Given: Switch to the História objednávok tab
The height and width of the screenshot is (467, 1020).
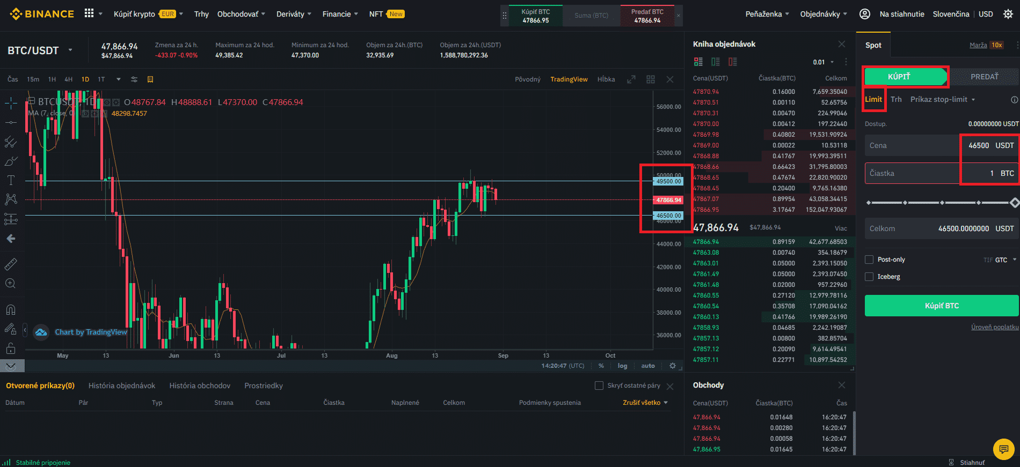Looking at the screenshot, I should (122, 386).
